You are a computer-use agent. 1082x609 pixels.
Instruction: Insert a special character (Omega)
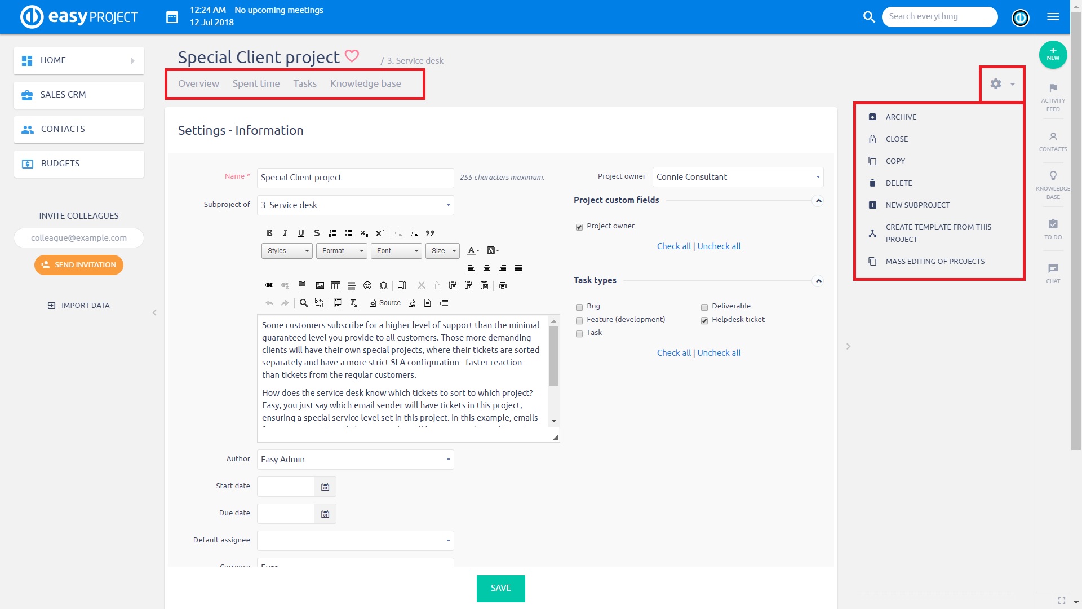(x=383, y=285)
